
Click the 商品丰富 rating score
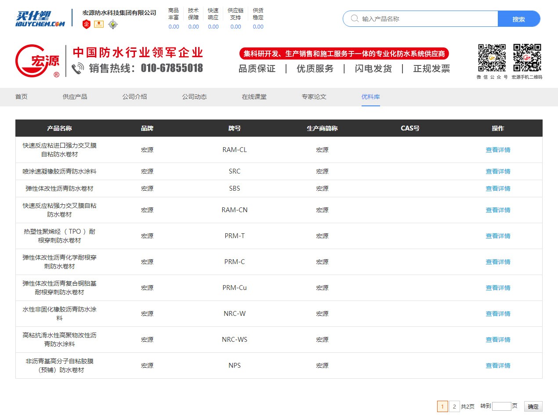(174, 27)
